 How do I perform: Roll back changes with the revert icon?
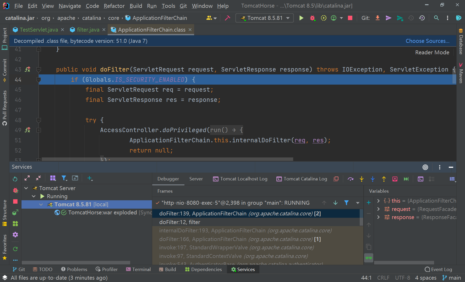pos(422,18)
